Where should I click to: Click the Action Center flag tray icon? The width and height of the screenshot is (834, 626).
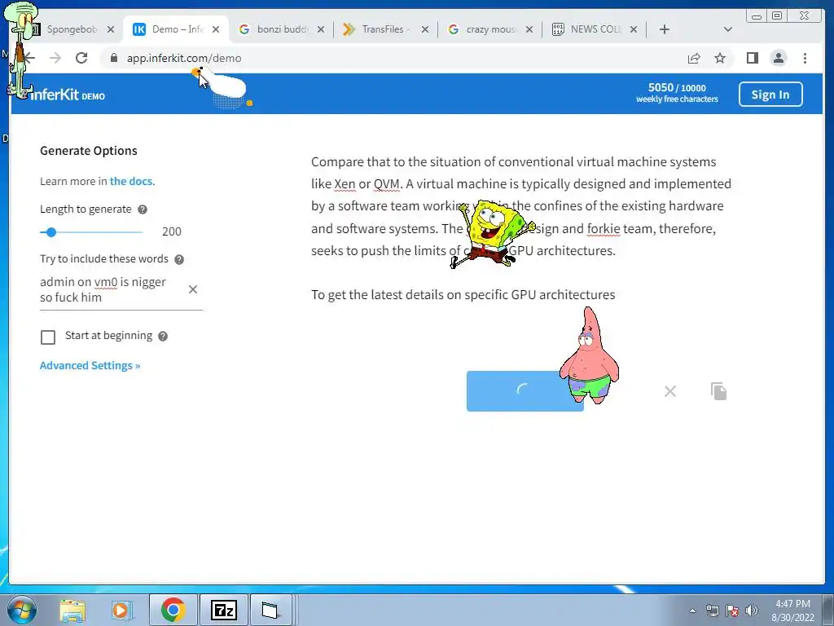click(x=732, y=611)
